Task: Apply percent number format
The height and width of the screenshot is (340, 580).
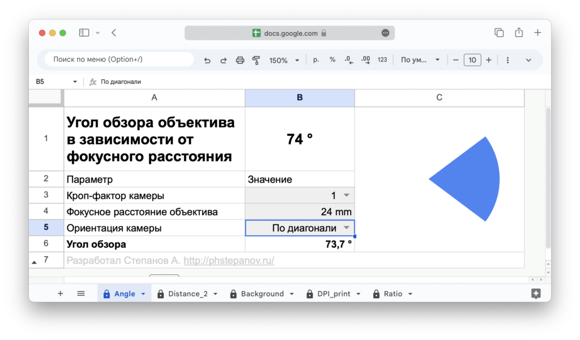Action: [x=332, y=59]
